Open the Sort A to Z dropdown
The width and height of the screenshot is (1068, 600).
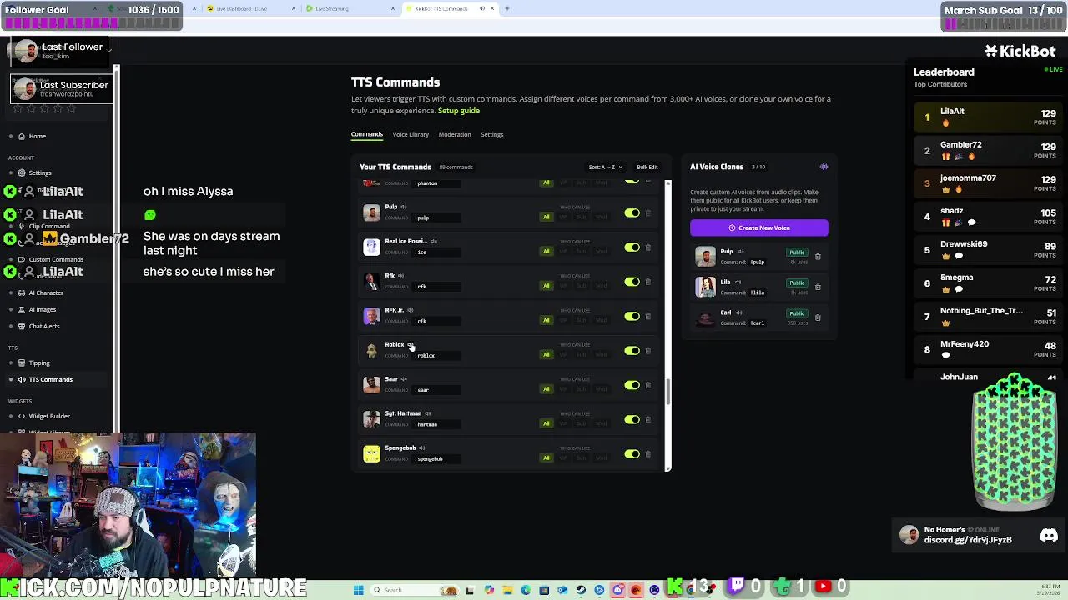(605, 167)
